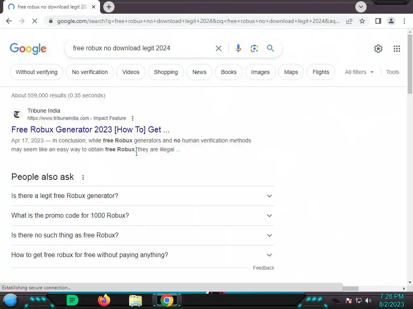This screenshot has width=413, height=309.
Task: Click the scroll right arrow at bottom
Action: (404, 288)
